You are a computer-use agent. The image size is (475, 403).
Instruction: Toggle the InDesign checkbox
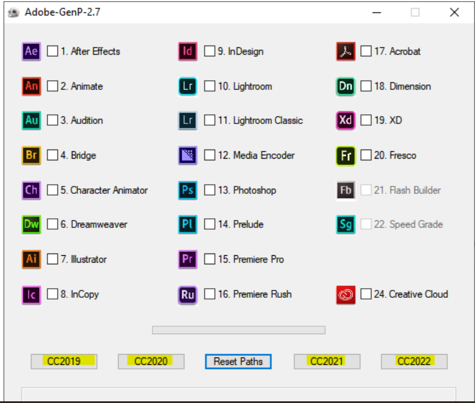[210, 51]
